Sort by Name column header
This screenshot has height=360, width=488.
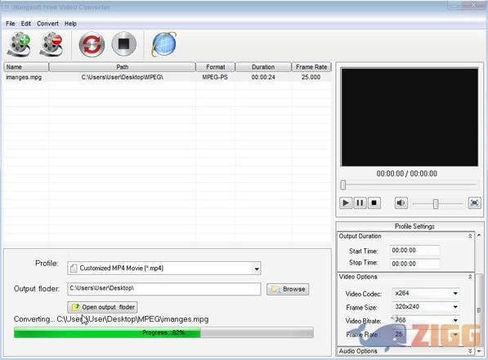coord(26,67)
